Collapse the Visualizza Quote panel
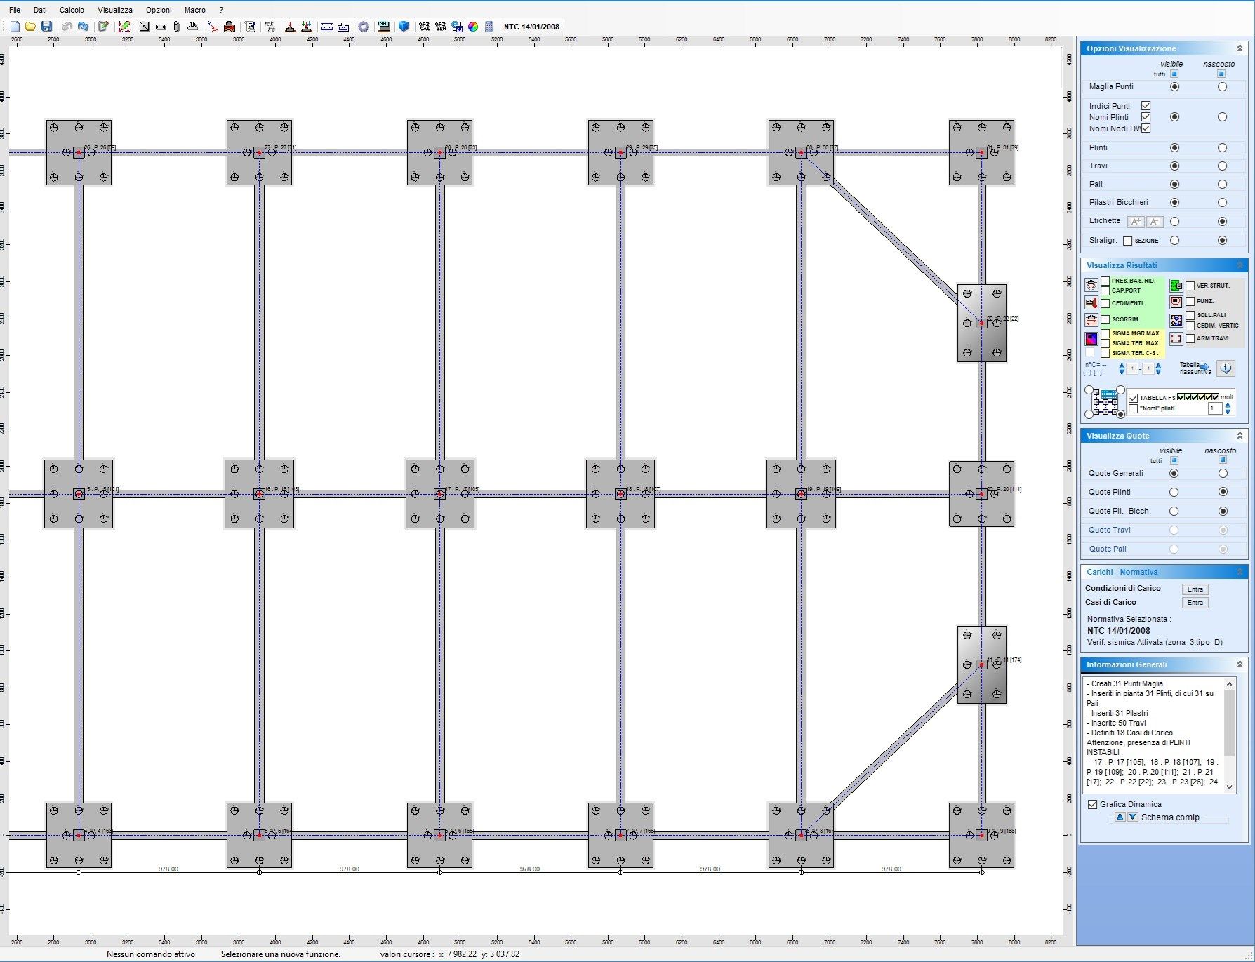Screen dimensions: 1255x962 [1239, 436]
